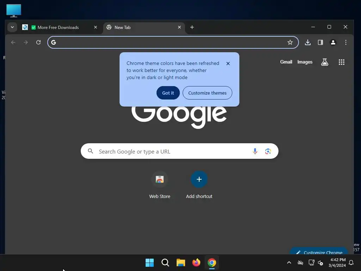
Task: Open Windows taskbar Search
Action: click(x=165, y=263)
